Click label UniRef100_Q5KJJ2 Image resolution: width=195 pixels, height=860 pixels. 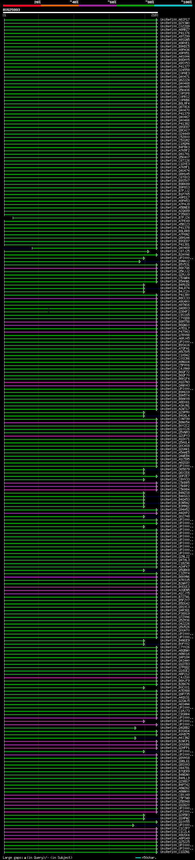click(x=175, y=272)
